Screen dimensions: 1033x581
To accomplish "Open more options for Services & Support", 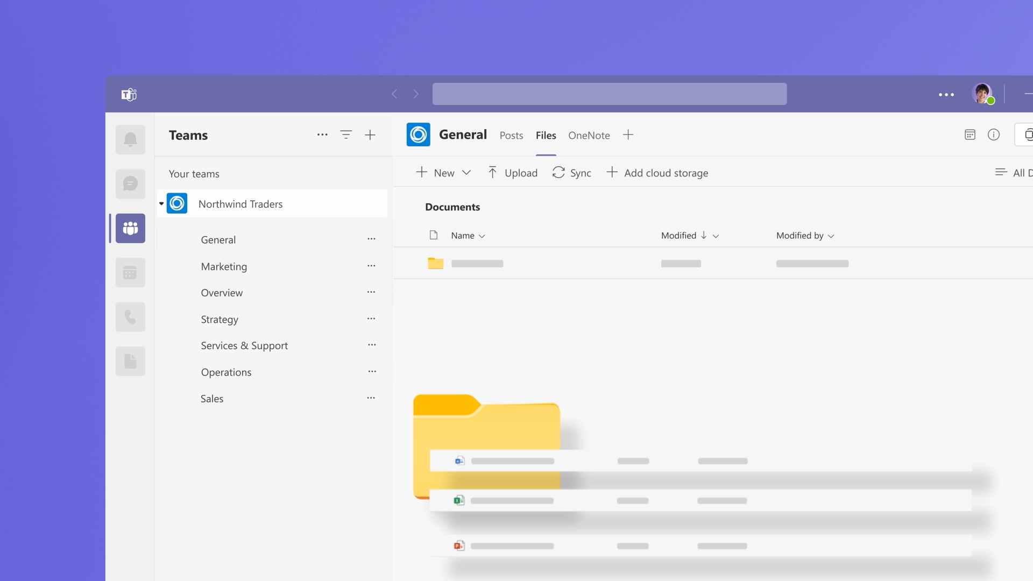I will [x=372, y=345].
